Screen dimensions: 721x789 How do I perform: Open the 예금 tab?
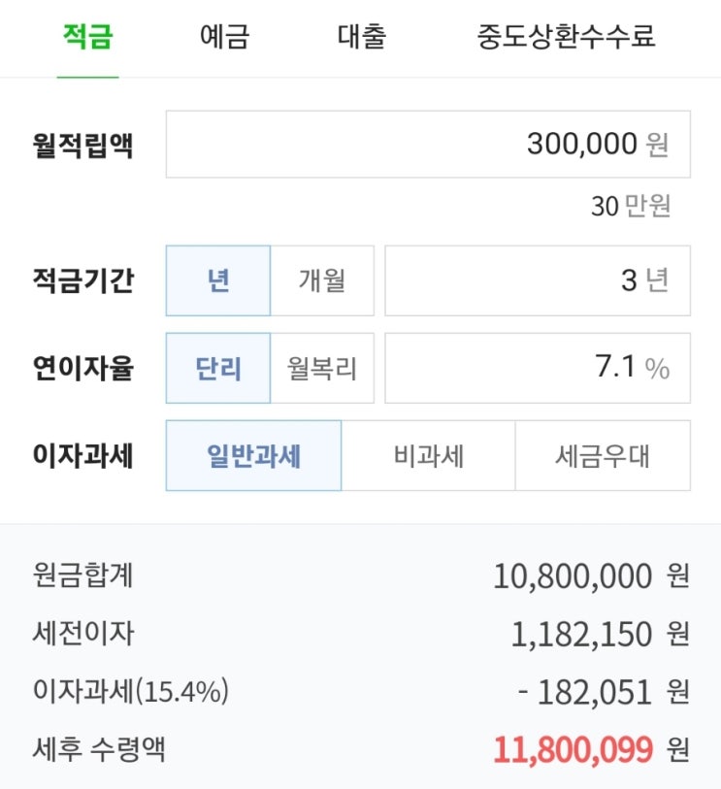[225, 37]
